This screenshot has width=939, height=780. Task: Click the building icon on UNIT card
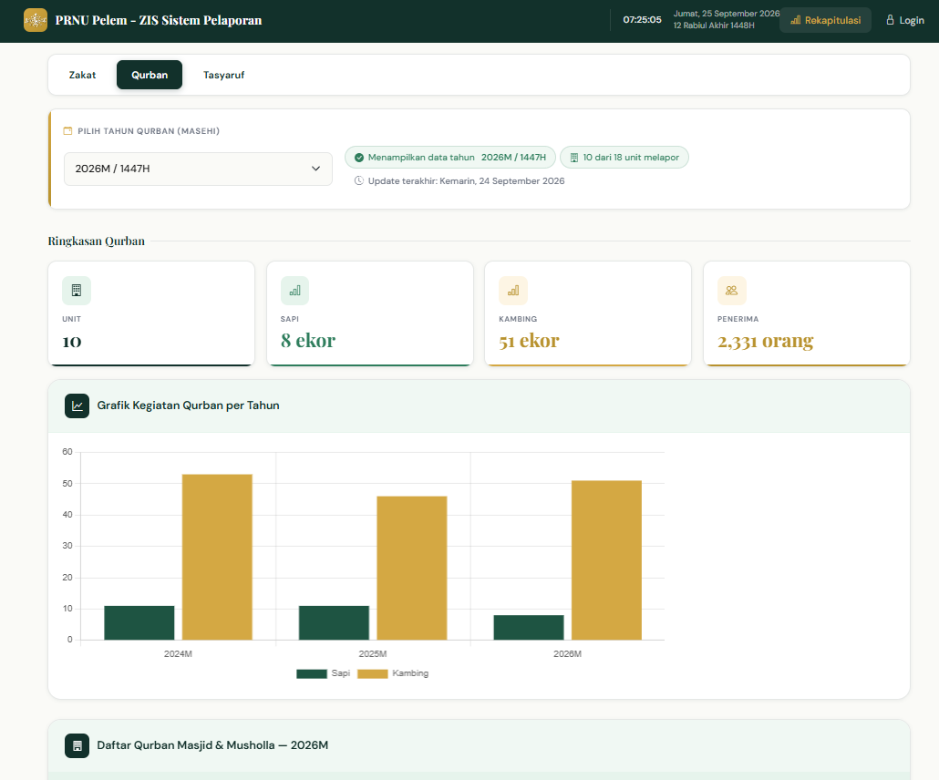coord(76,291)
